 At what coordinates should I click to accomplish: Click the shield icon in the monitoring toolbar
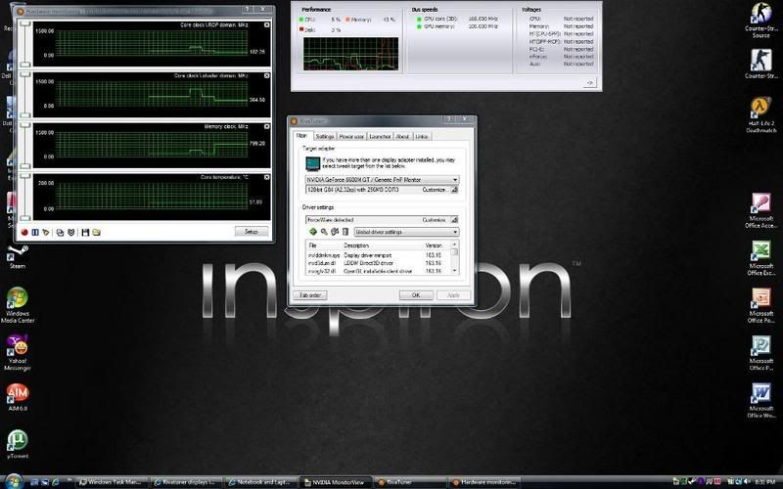[70, 233]
